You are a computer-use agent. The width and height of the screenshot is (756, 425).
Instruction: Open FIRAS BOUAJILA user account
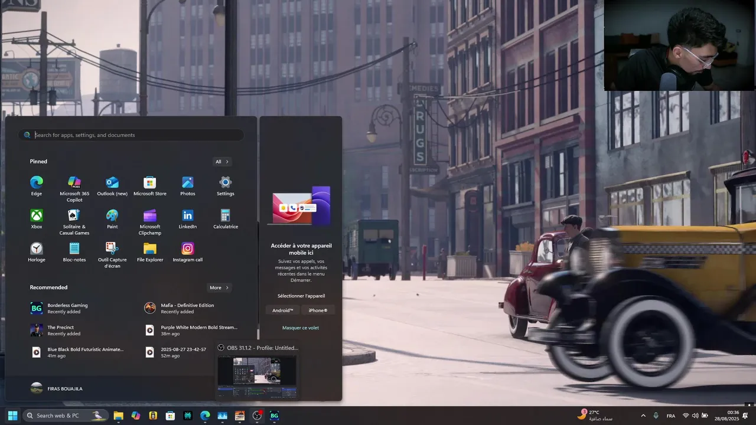click(57, 388)
